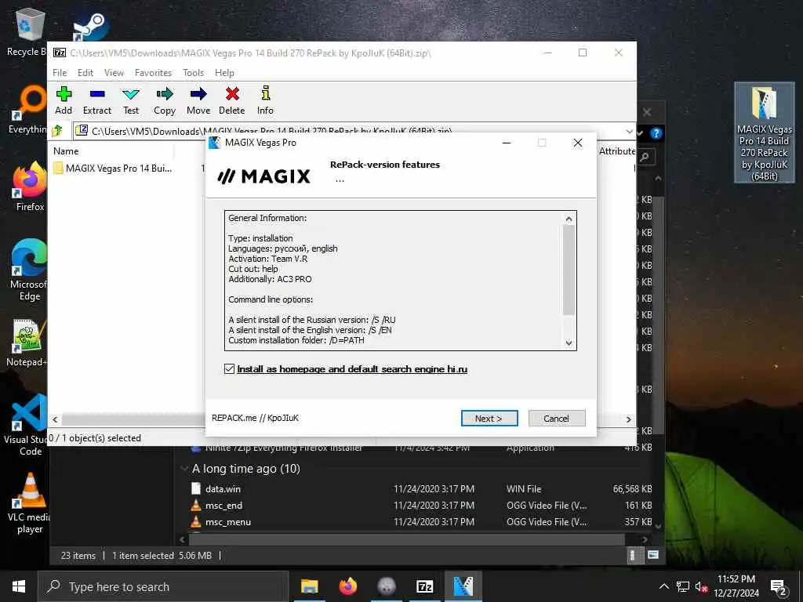Open the Edit menu
Image resolution: width=803 pixels, height=602 pixels.
[x=85, y=73]
